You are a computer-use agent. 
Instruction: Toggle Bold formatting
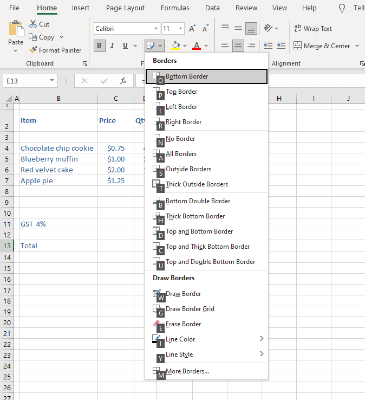click(100, 46)
